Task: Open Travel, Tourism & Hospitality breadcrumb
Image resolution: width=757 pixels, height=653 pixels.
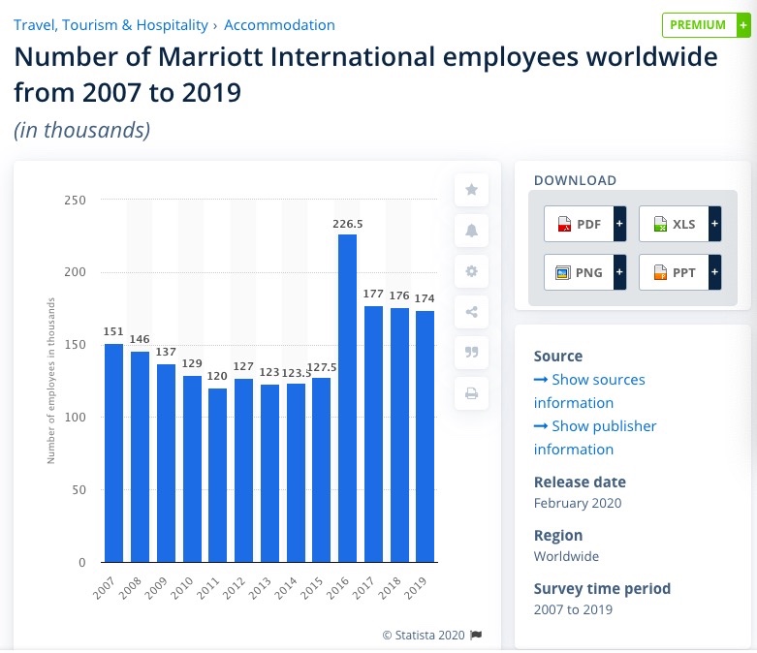Action: click(x=110, y=25)
